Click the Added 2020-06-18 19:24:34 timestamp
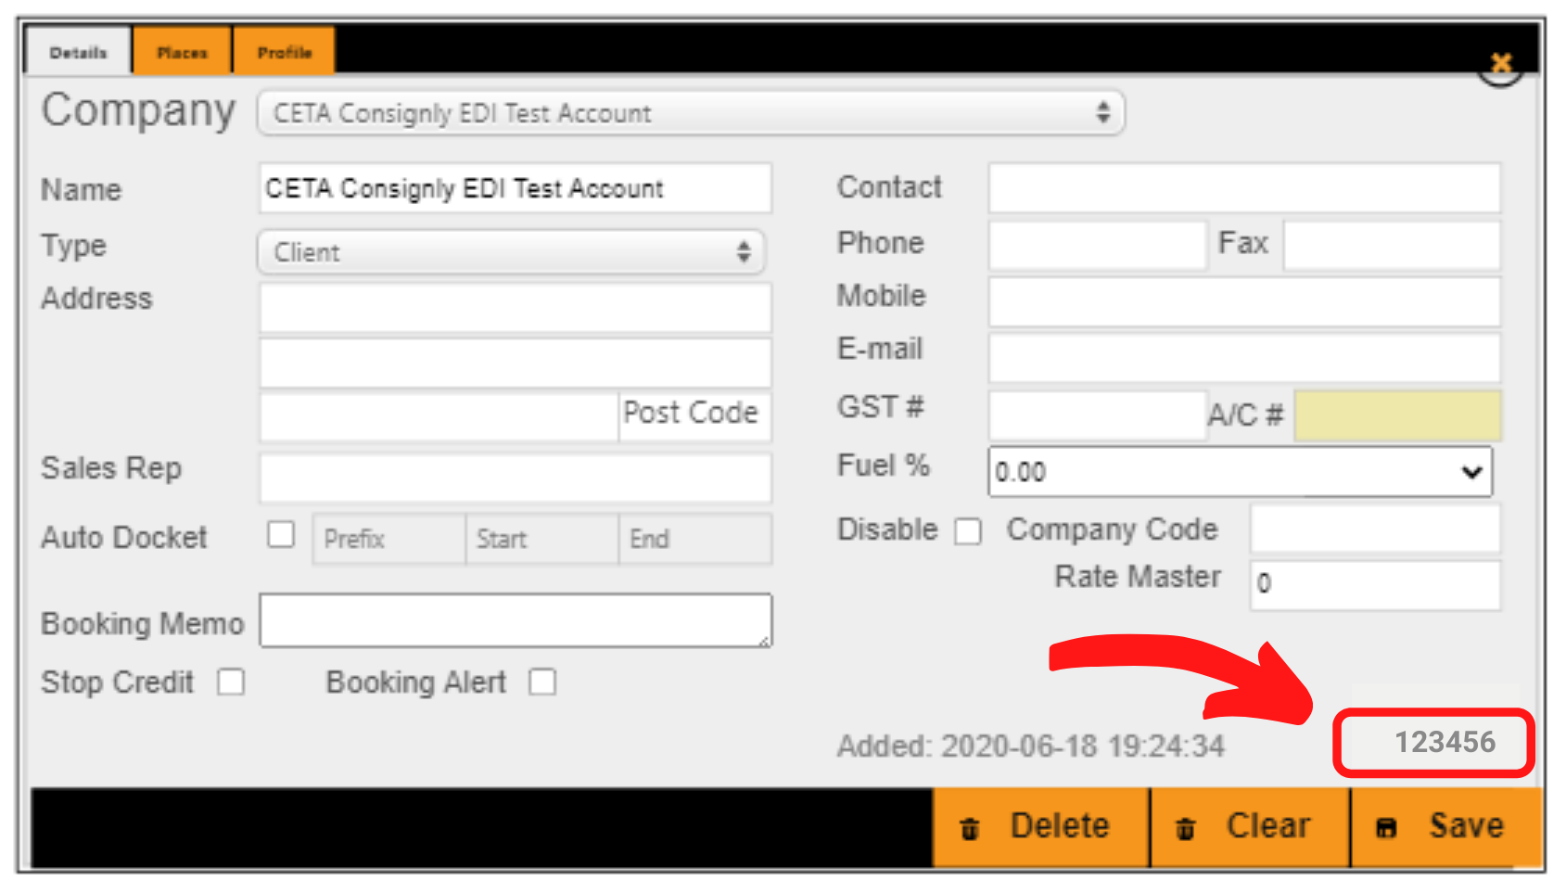The width and height of the screenshot is (1566, 893). click(x=1031, y=746)
